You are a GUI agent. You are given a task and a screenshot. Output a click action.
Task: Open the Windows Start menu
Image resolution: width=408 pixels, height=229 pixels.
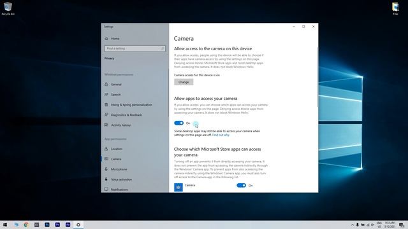[5, 225]
